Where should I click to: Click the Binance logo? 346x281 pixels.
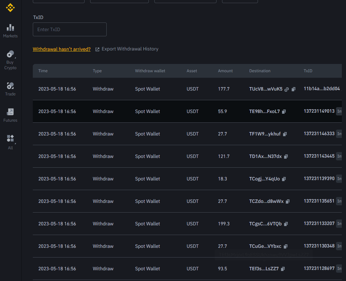pyautogui.click(x=10, y=8)
